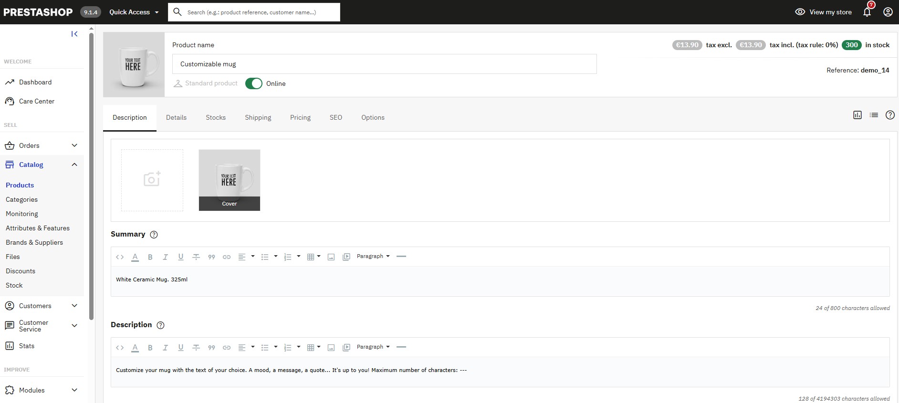Insert link in Description editor
The image size is (899, 403).
[227, 348]
